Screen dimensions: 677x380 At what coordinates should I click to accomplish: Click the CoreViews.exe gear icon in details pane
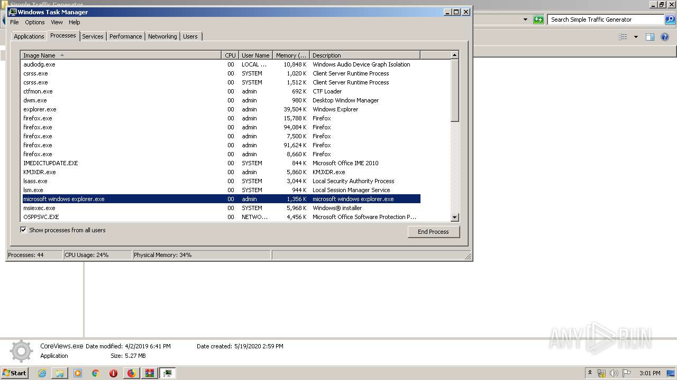21,351
